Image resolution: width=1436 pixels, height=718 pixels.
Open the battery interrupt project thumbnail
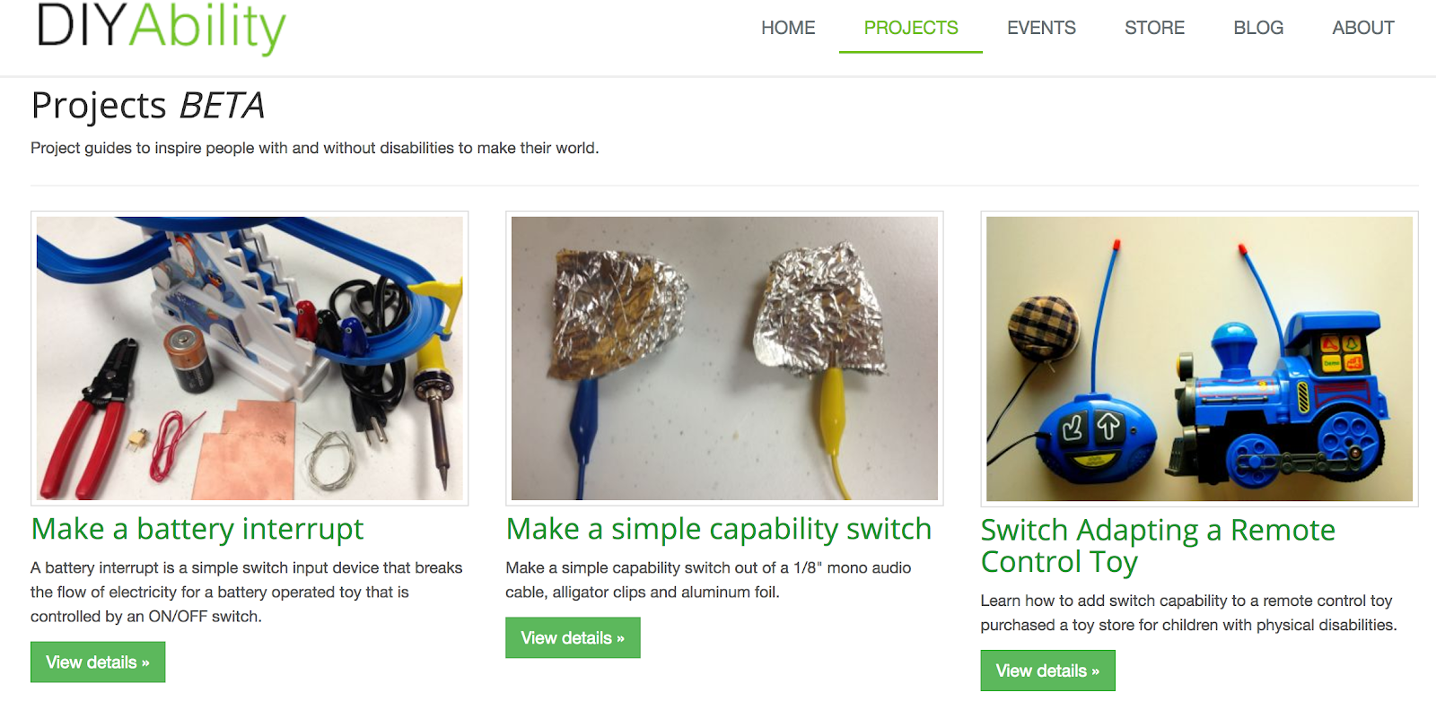pos(250,359)
